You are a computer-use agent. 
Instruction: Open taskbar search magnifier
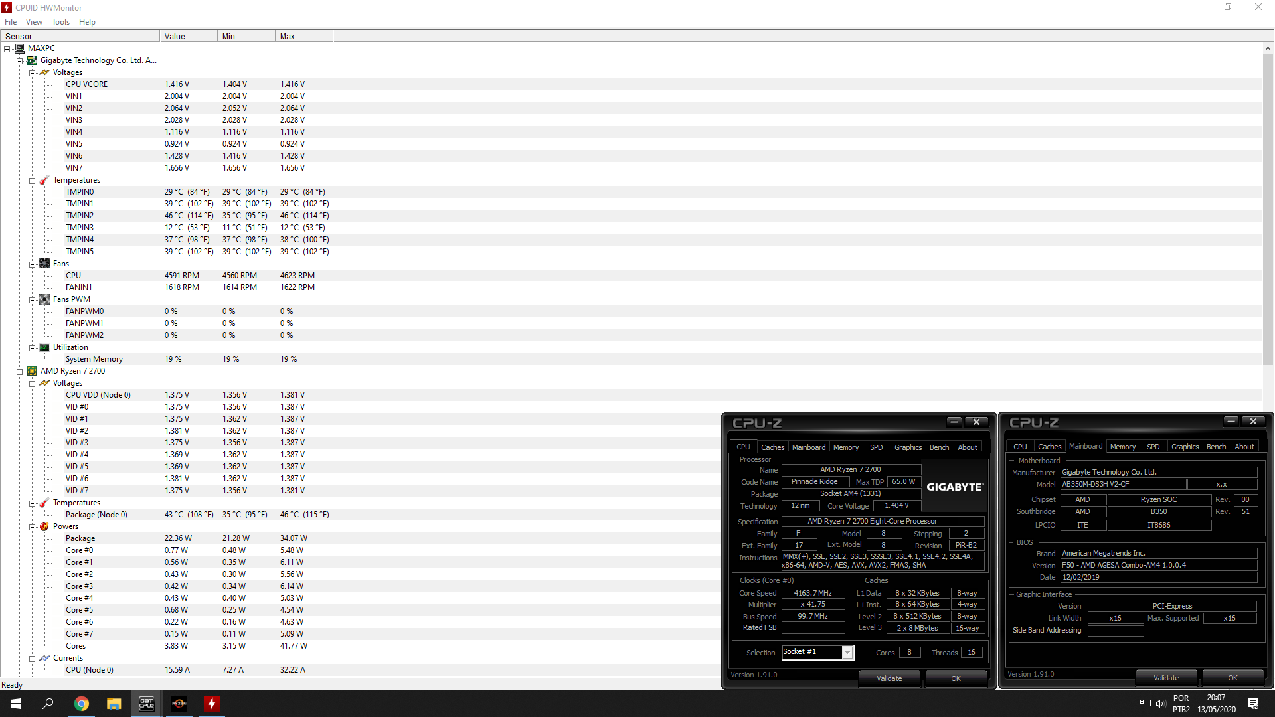coord(48,704)
